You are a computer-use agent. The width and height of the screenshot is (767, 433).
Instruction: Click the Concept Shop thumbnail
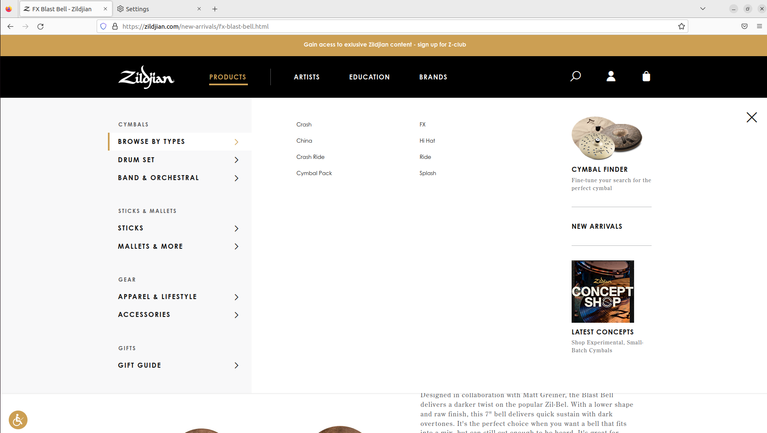pos(602,291)
